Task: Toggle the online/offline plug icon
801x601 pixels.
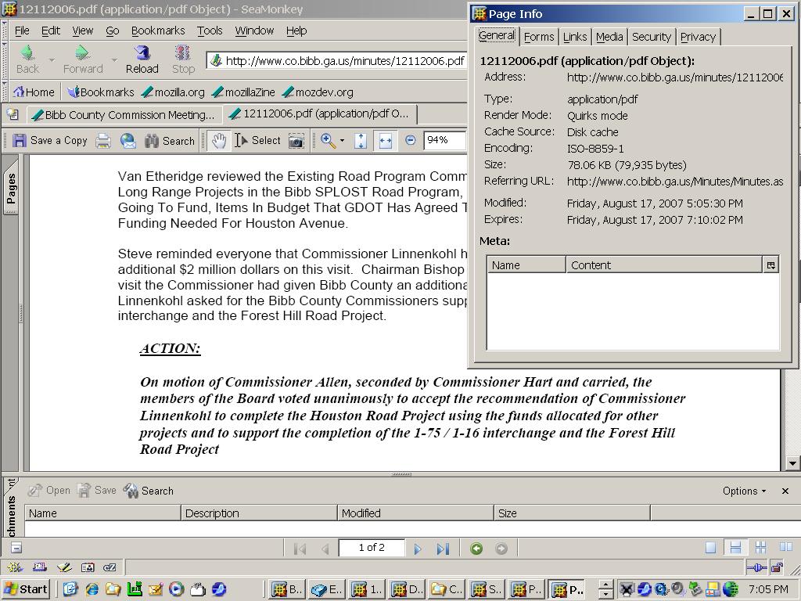Action: 756,567
